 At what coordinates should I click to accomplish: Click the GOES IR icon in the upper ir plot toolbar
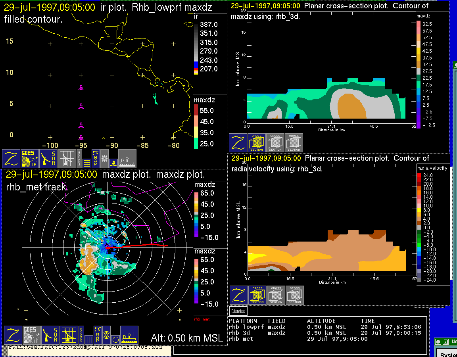[30, 159]
